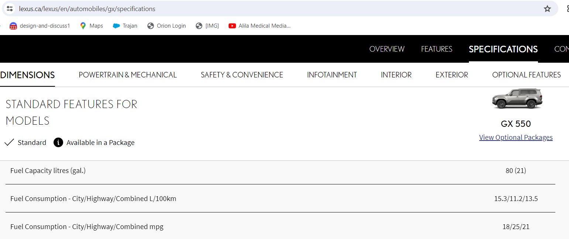Screen dimensions: 569x239
Task: Click the Fuel Consumption L/100km row label
Action: click(x=93, y=198)
